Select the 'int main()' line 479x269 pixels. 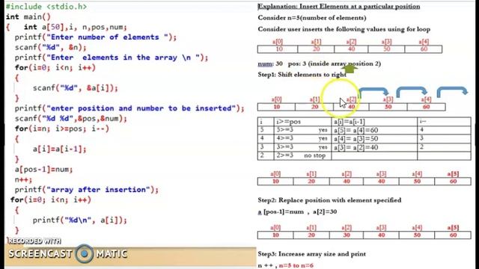click(28, 16)
